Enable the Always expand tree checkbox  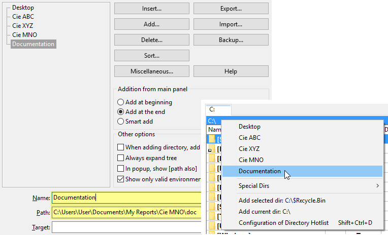(121, 158)
